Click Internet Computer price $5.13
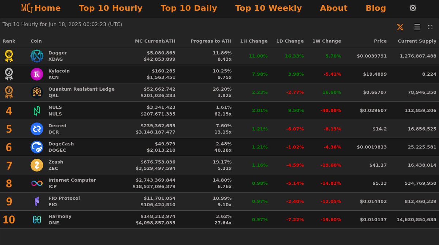Screen dimensions: 439x245 point(380,183)
